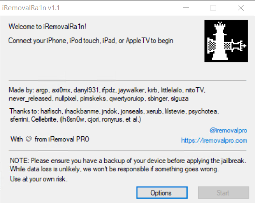Click the greyed-out Start button
The width and height of the screenshot is (255, 203).
click(223, 192)
